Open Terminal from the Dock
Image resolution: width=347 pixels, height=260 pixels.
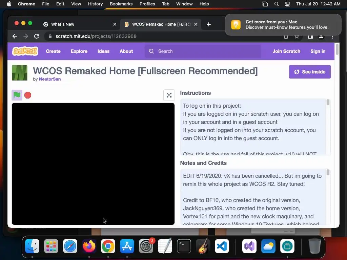pos(184,246)
